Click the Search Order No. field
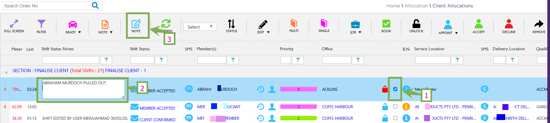Screen dimensions: 550x123 click(x=47, y=6)
